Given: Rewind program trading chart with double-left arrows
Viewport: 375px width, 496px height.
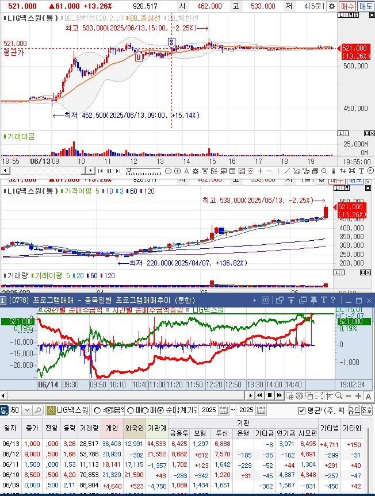Looking at the screenshot, I should pyautogui.click(x=260, y=395).
